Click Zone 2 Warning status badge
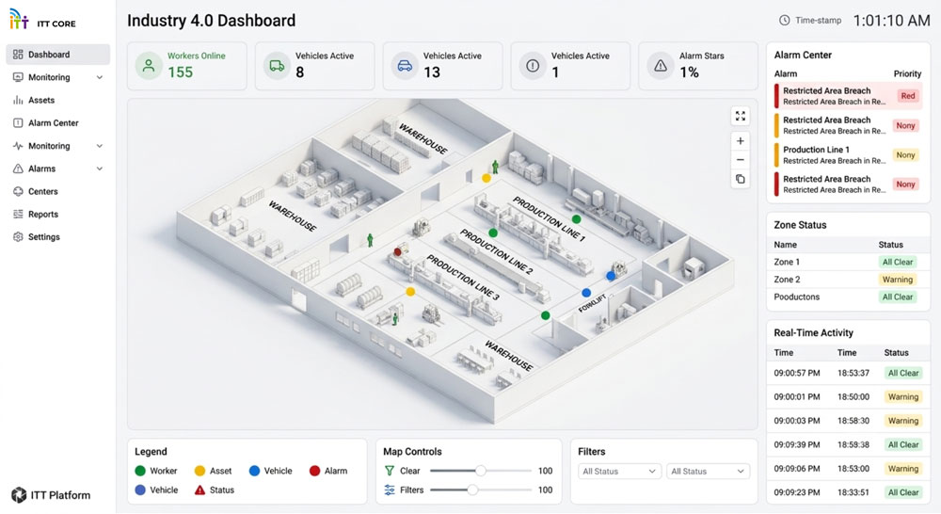Image resolution: width=941 pixels, height=514 pixels. 897,280
